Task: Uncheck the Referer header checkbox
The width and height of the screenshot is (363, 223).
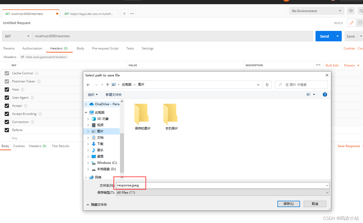Action: point(7,130)
